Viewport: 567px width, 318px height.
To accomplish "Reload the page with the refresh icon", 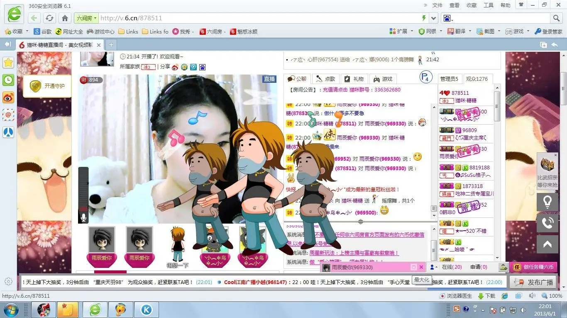I will tap(49, 18).
